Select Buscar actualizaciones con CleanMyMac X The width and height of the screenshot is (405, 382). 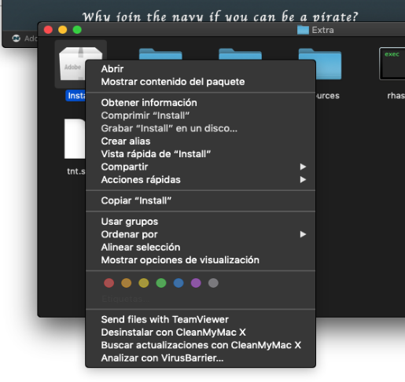pos(201,345)
